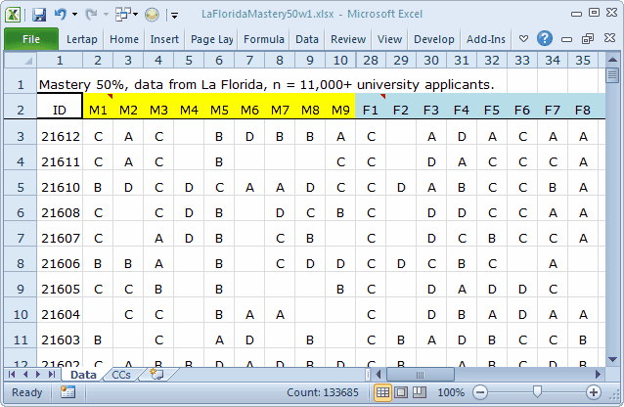
Task: Select the ID header cell
Action: [x=60, y=110]
